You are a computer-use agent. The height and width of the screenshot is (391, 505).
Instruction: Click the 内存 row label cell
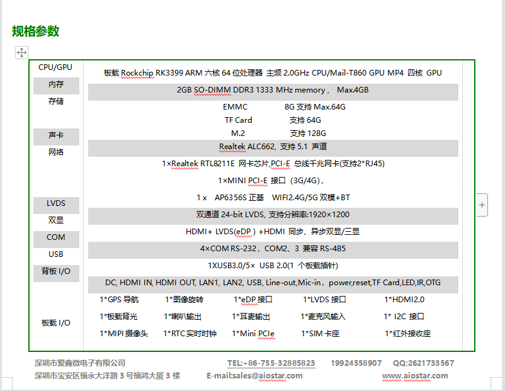[x=56, y=84]
